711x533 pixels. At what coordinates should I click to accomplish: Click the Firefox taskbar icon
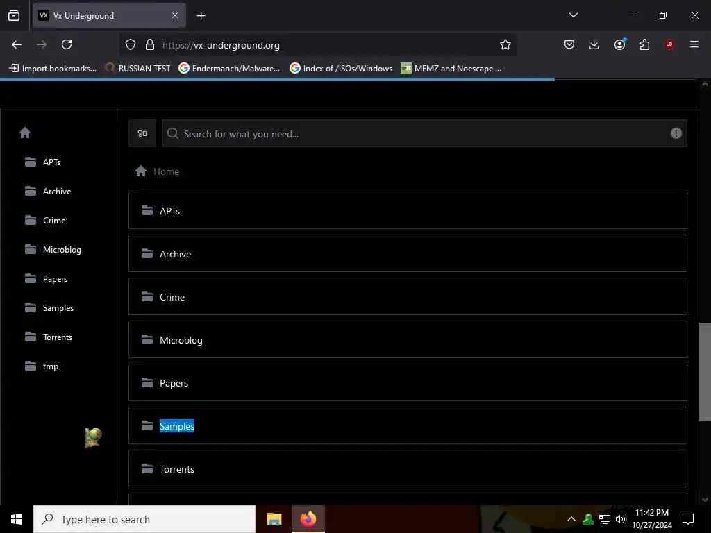pos(308,519)
